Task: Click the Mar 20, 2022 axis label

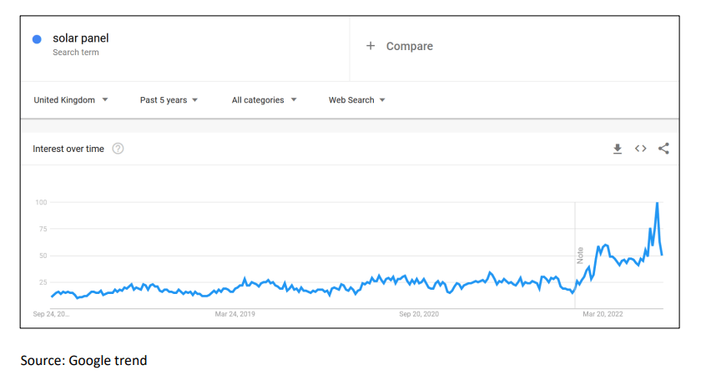Action: click(603, 314)
